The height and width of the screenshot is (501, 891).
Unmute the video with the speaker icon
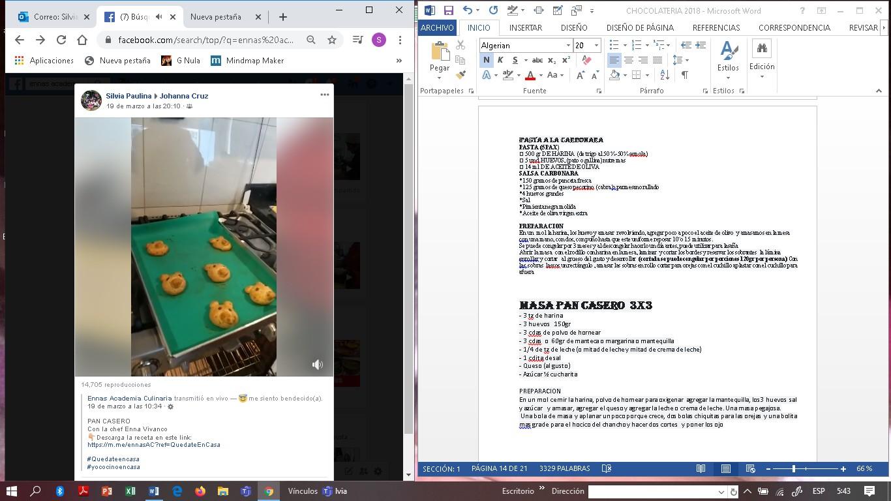318,365
